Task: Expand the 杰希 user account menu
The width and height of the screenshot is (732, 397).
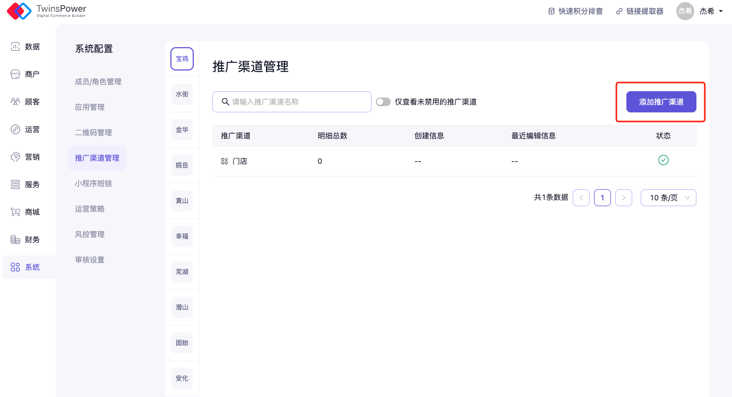Action: [720, 11]
